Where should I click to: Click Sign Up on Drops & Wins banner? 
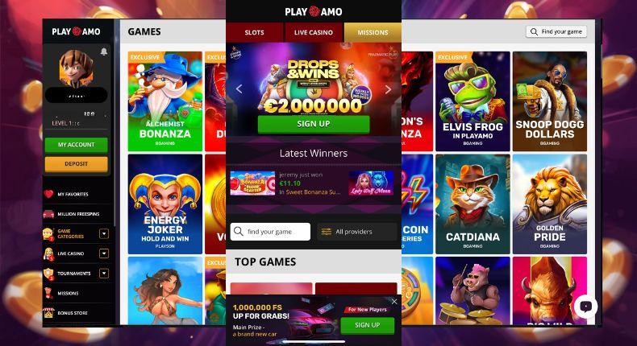coord(314,124)
